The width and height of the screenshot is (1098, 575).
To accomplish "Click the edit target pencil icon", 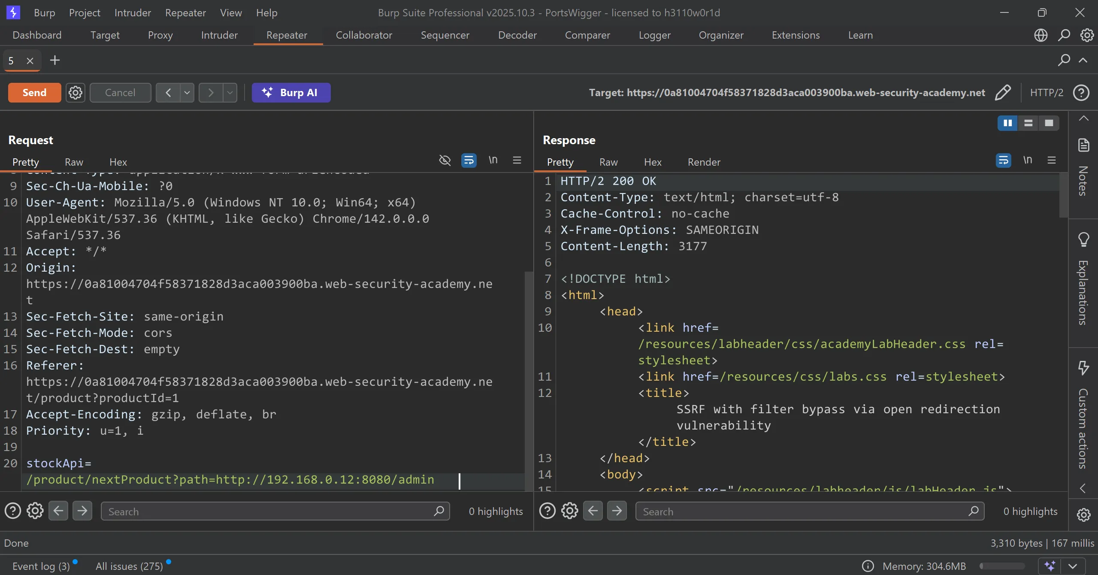I will point(1002,93).
